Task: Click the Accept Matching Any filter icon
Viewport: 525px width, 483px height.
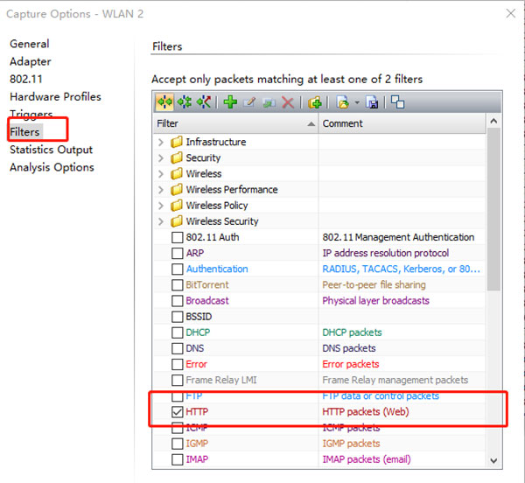Action: [164, 102]
